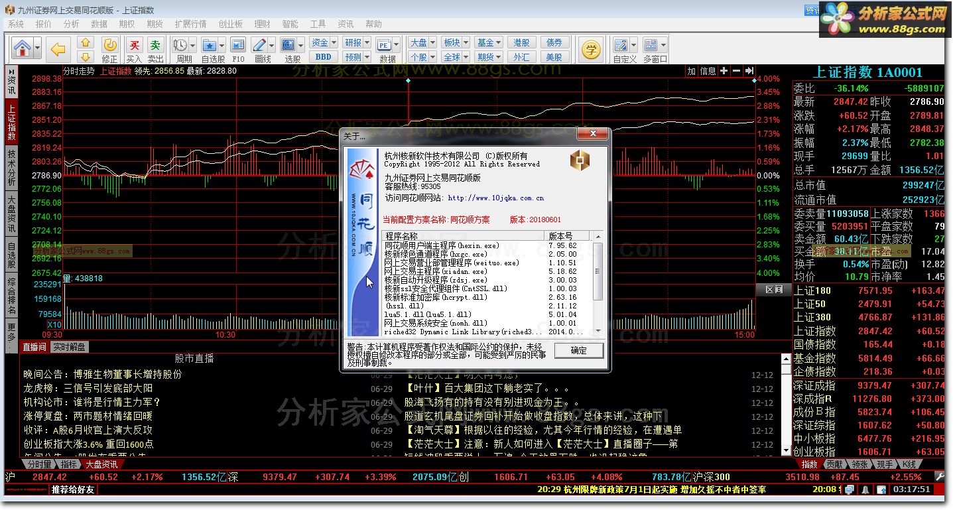Select the 画线 drawing pencil tool

[259, 45]
